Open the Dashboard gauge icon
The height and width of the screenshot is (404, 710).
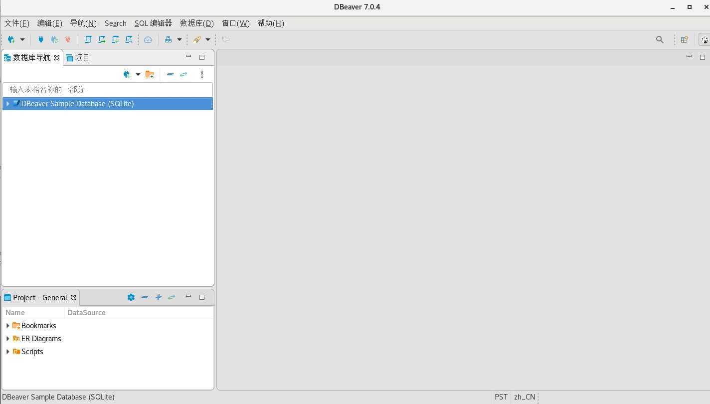[x=148, y=39]
